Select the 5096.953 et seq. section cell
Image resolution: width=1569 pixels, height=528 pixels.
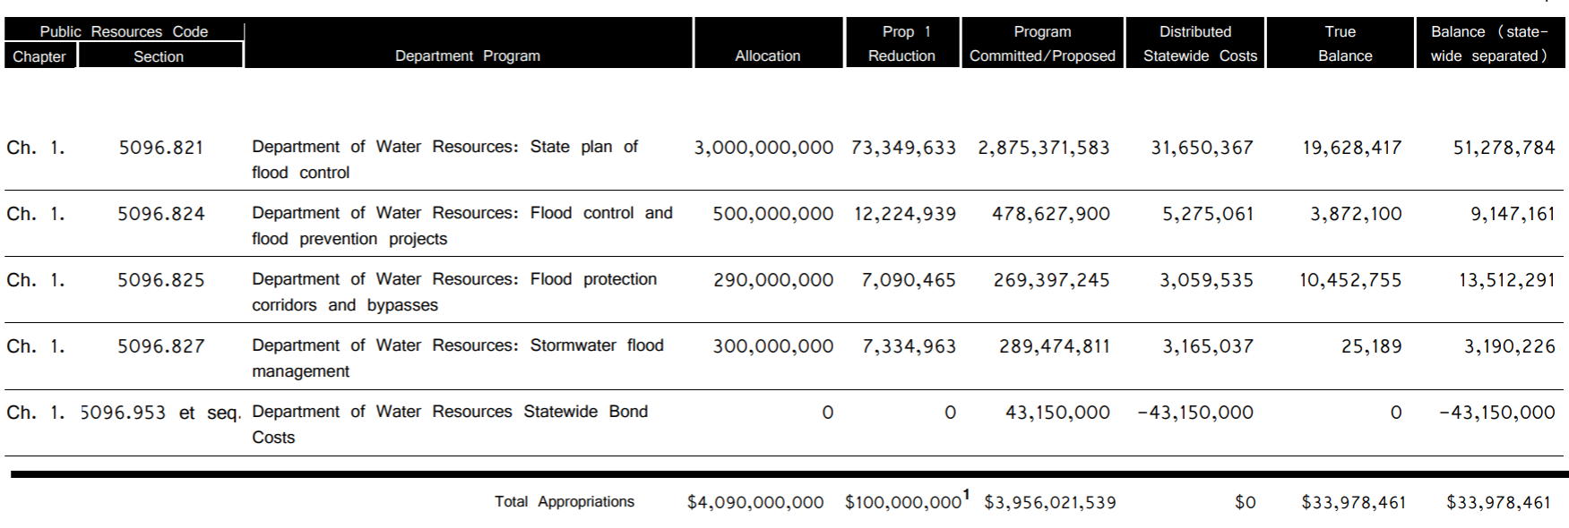pos(160,413)
